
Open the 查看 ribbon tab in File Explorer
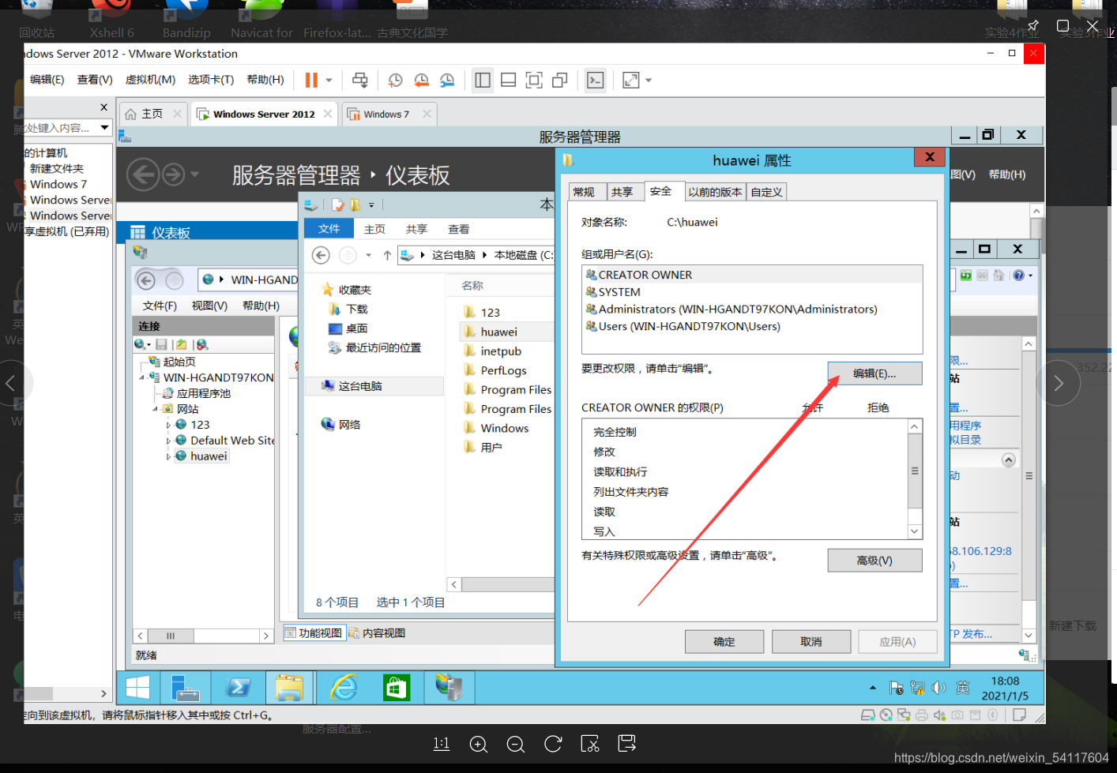[x=458, y=229]
